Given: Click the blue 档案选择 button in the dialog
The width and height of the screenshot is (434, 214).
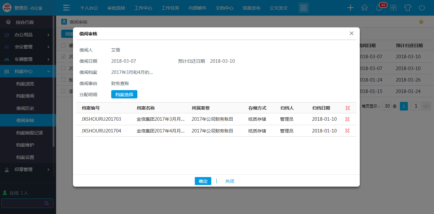Looking at the screenshot, I should coord(124,94).
